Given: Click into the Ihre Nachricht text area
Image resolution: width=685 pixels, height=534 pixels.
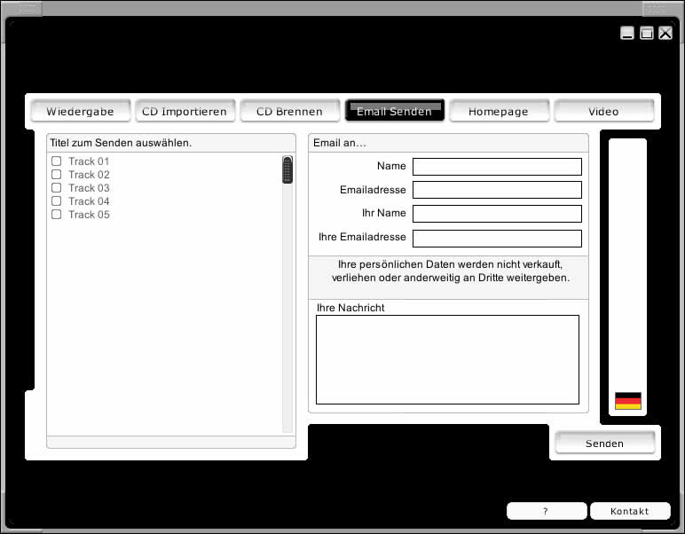Looking at the screenshot, I should pyautogui.click(x=447, y=359).
